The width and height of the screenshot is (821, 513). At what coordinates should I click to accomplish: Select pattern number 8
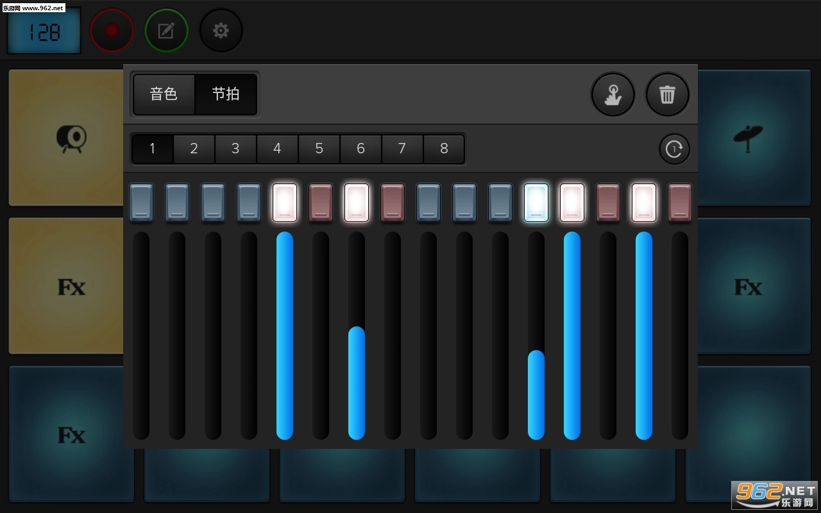(444, 149)
